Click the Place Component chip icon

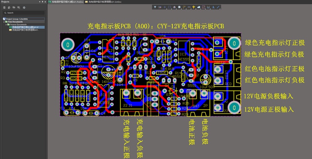(x=179, y=7)
